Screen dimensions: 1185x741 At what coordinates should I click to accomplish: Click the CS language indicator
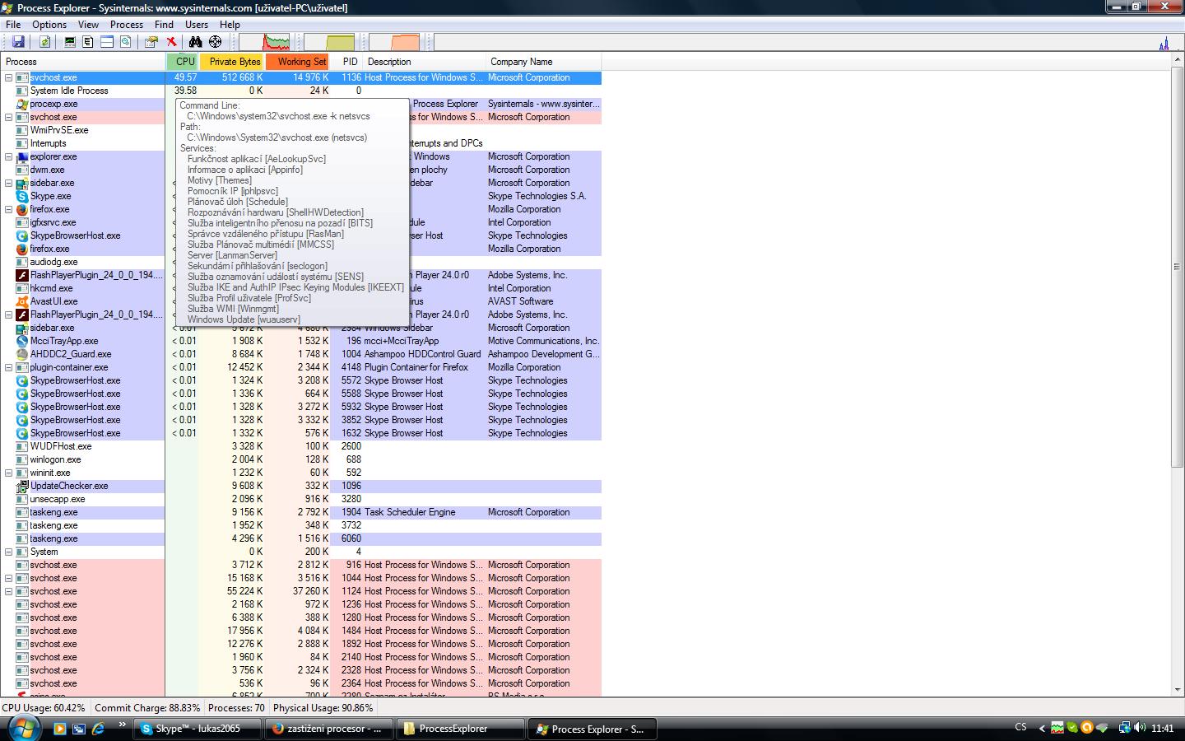1020,728
